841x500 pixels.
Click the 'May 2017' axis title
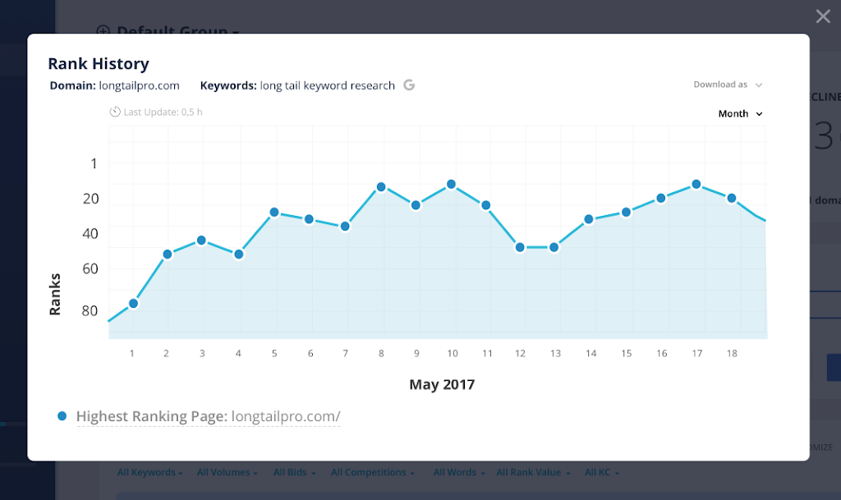(442, 384)
